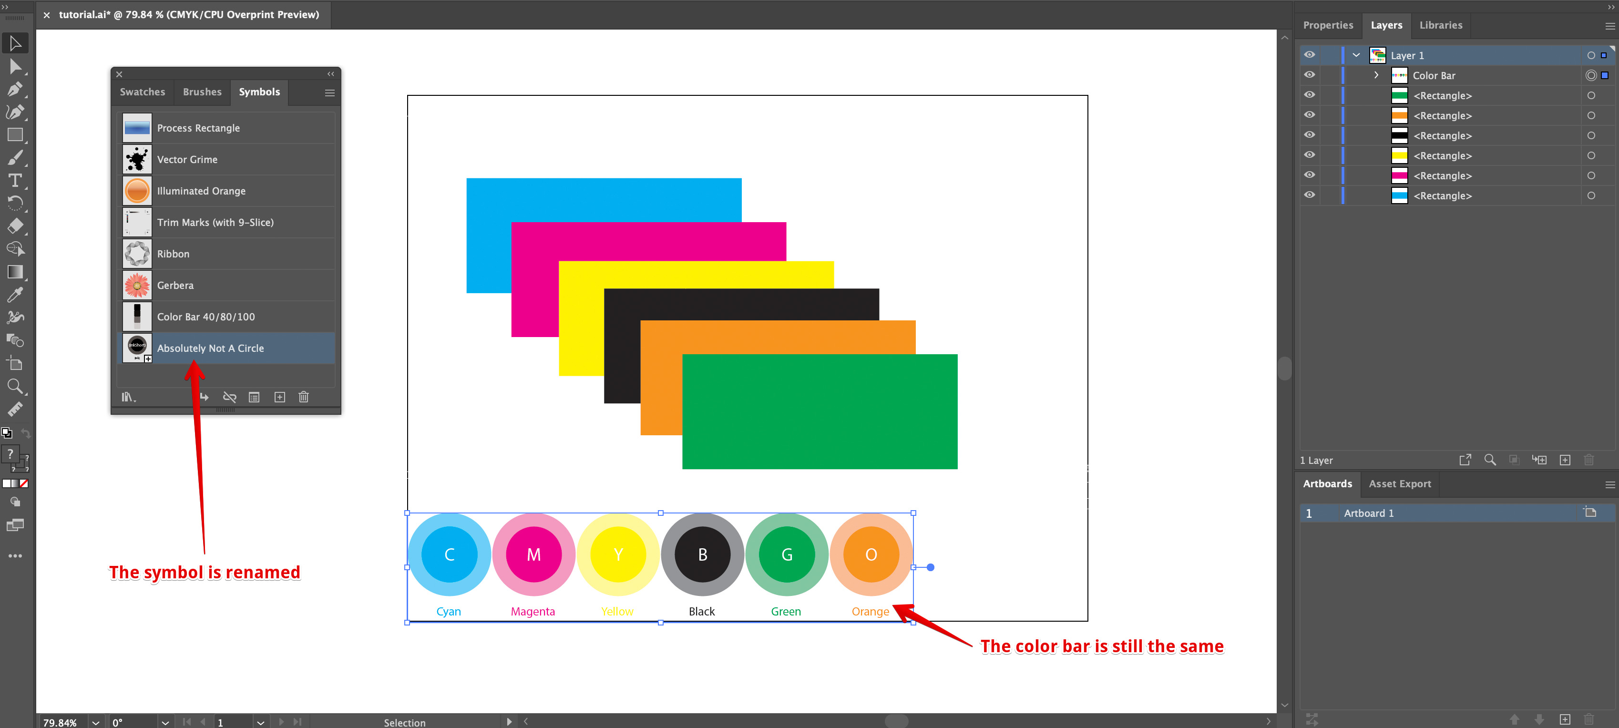The height and width of the screenshot is (728, 1619).
Task: Switch to the Brushes tab
Action: tap(201, 92)
